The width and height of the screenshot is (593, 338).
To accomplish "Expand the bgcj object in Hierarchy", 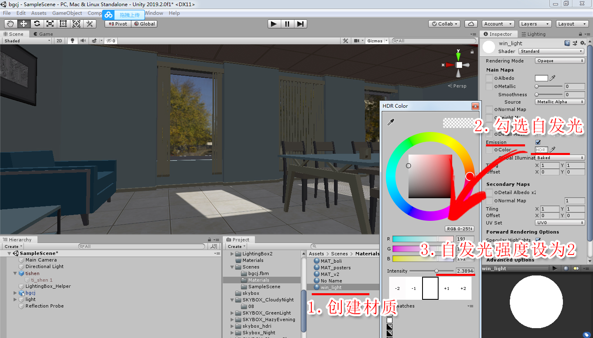I will click(x=16, y=293).
